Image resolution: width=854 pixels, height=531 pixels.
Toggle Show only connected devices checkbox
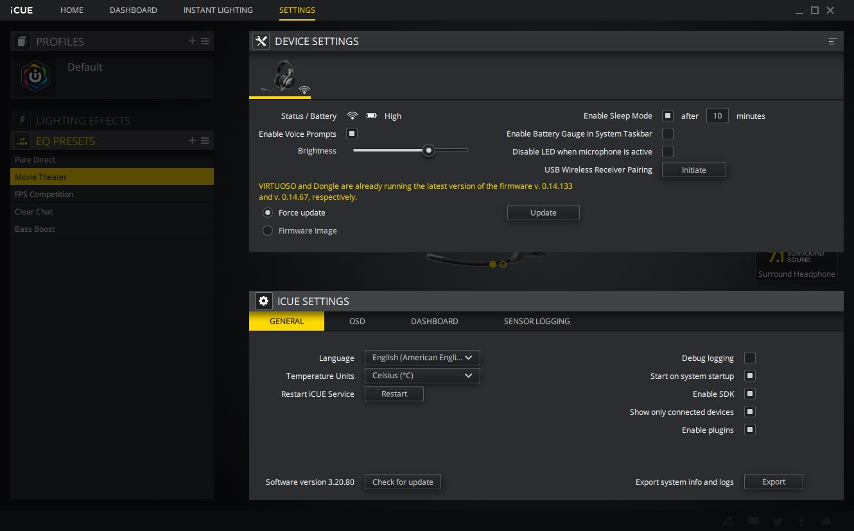click(x=750, y=412)
